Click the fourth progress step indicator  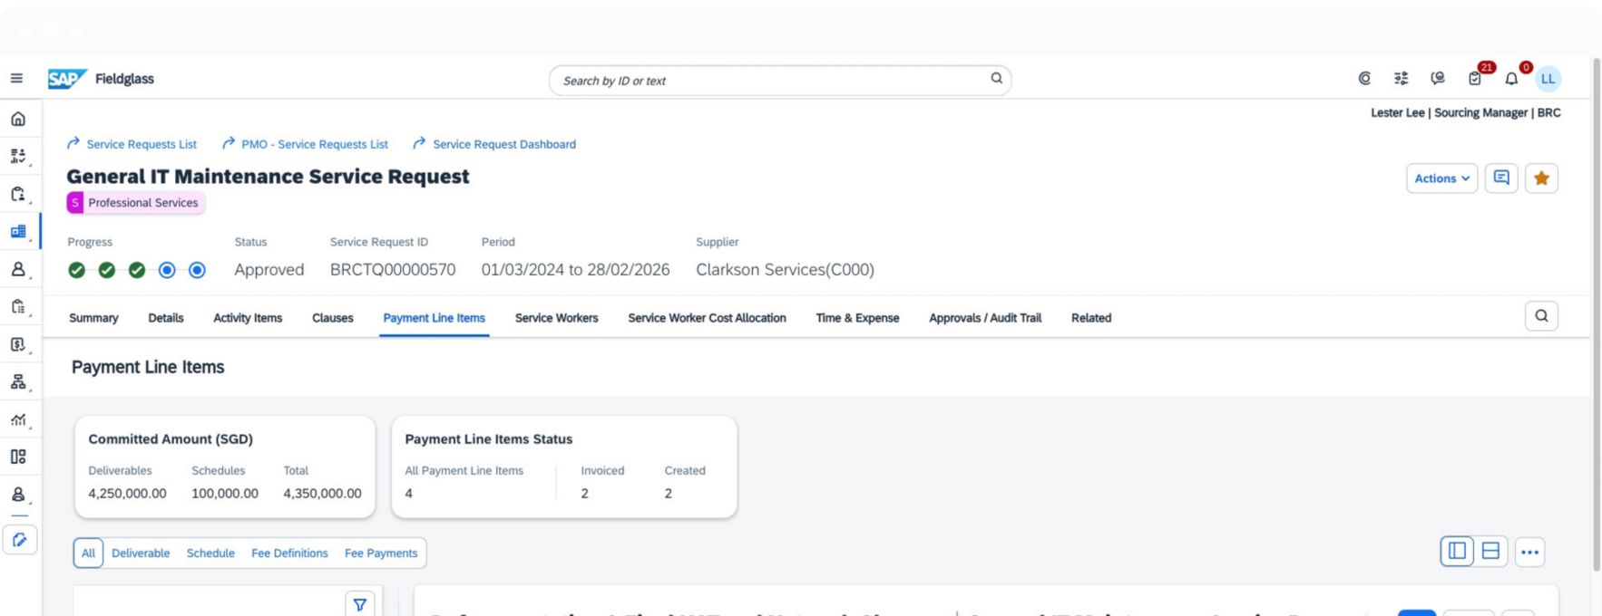[167, 270]
